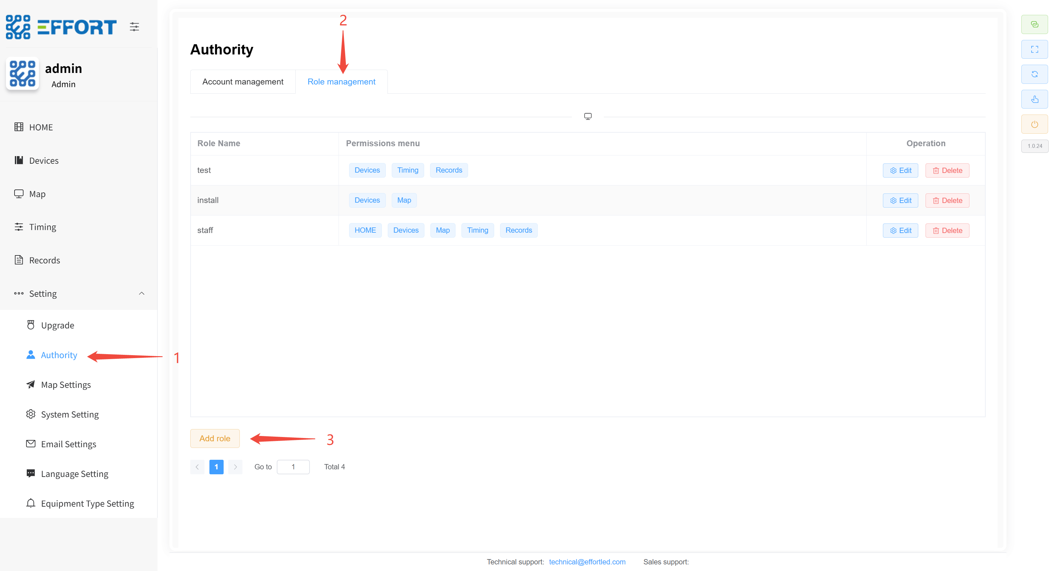Collapse the Setting submenu chevron

pyautogui.click(x=142, y=293)
